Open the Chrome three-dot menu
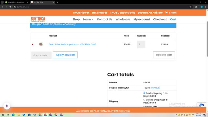This screenshot has height=117, width=208. click(x=205, y=7)
